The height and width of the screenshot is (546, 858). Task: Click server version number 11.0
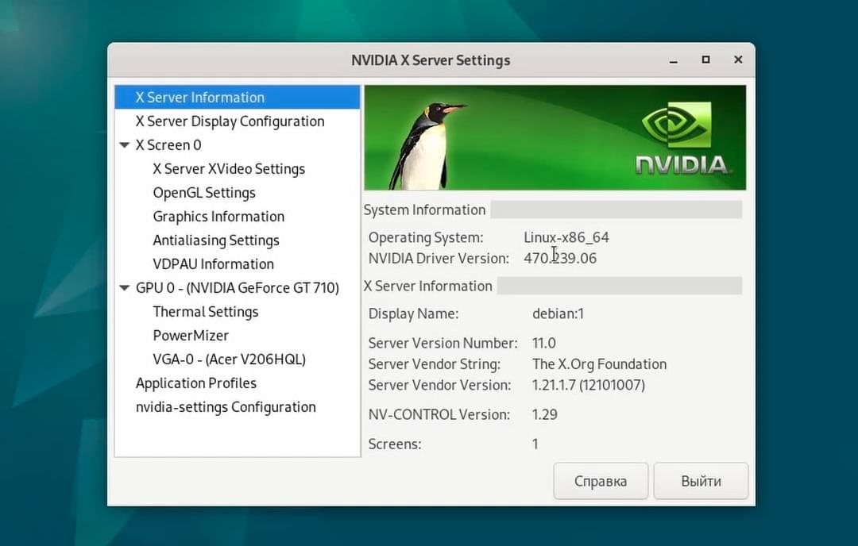[x=544, y=343]
